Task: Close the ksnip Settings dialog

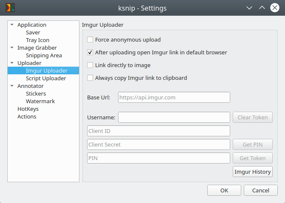Action: [275, 8]
